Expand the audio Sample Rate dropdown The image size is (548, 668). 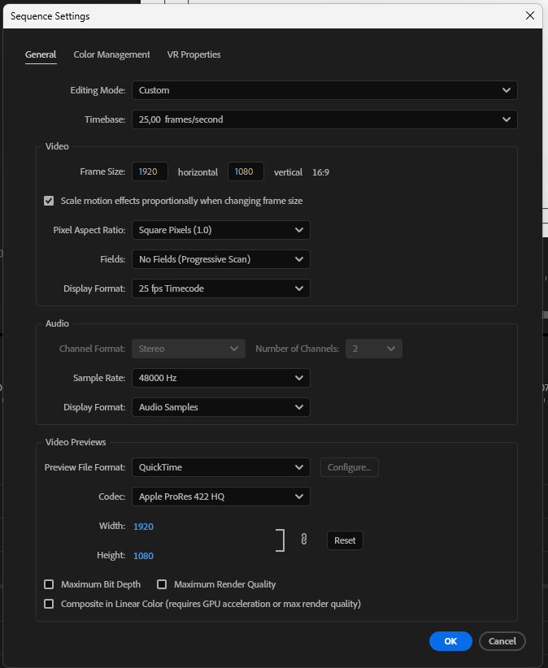tap(220, 378)
